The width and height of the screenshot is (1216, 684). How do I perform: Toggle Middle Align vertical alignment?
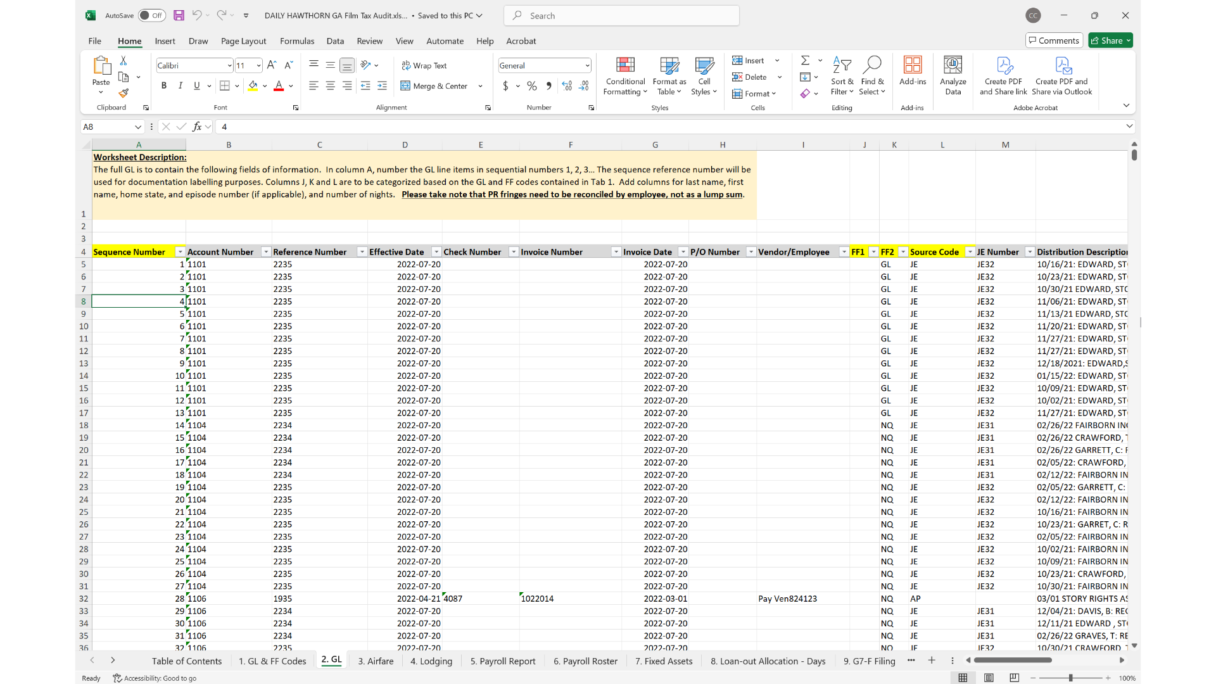pos(331,65)
